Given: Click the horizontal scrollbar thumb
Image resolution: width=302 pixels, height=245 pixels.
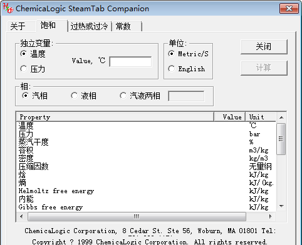Looking at the screenshot, I should (137, 216).
